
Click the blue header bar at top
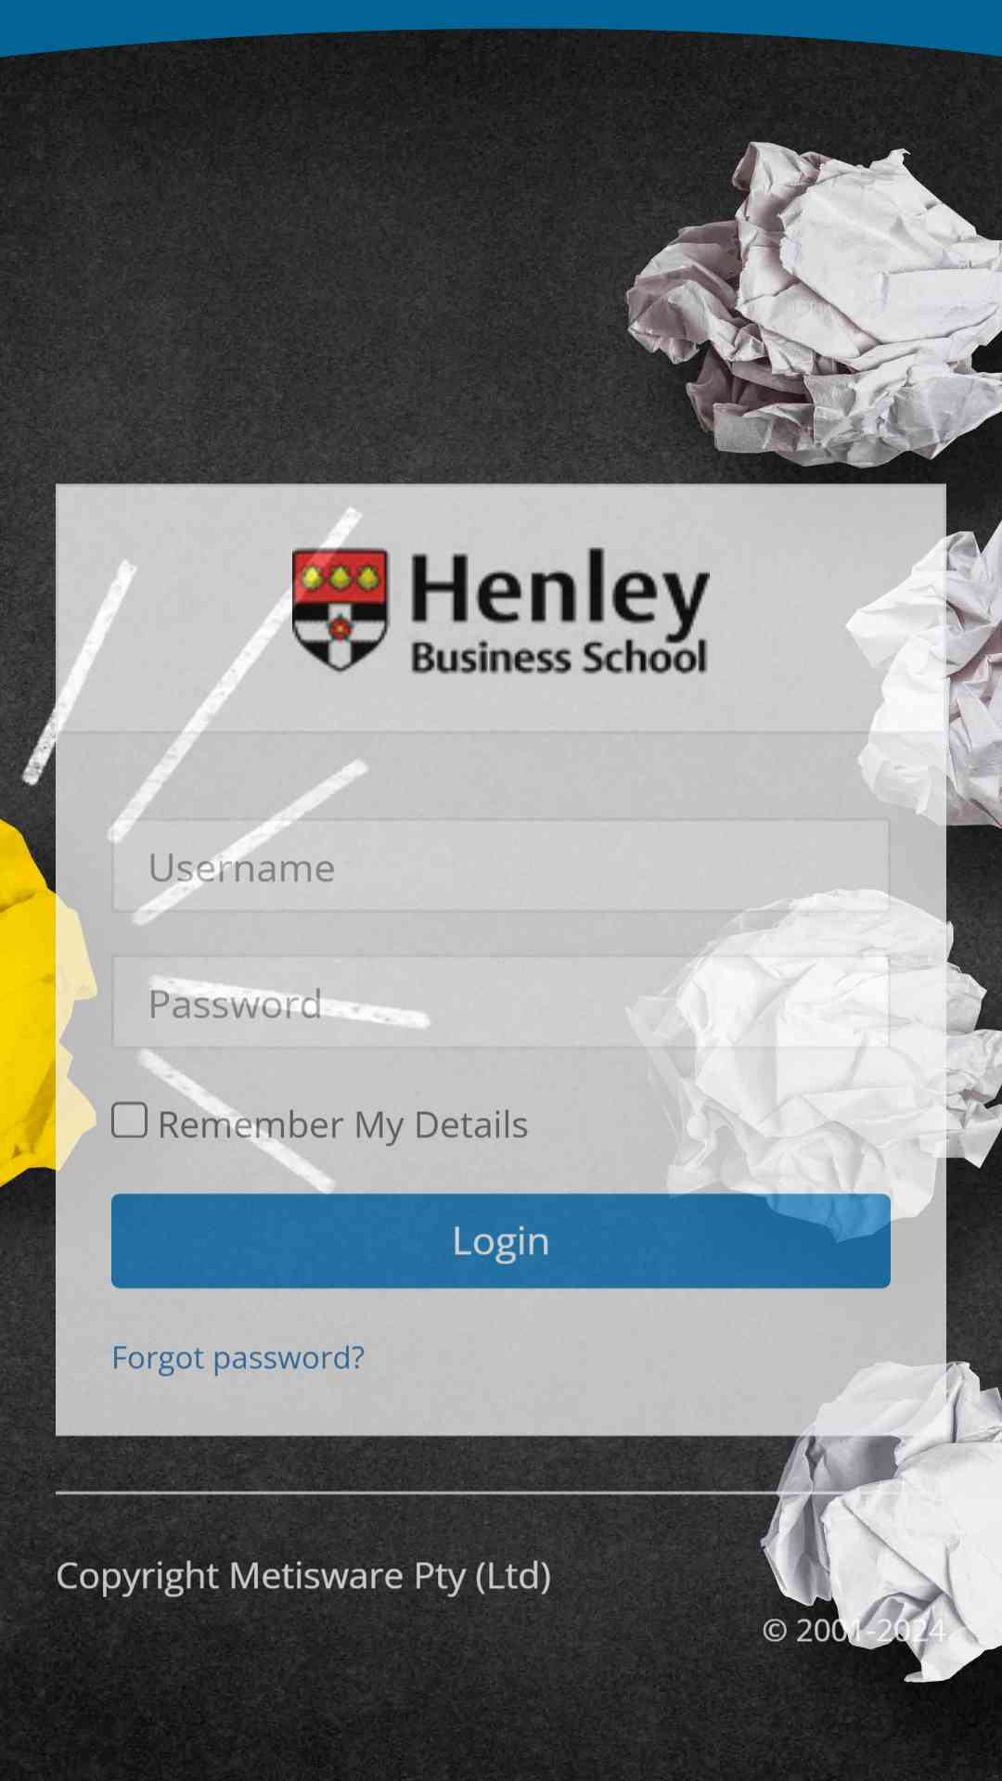[501, 23]
